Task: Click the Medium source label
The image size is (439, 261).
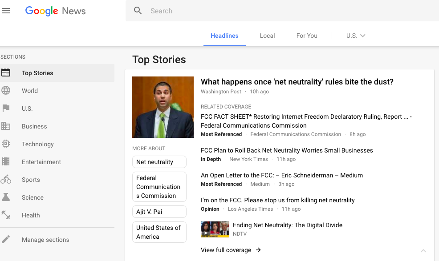Action: pos(260,184)
